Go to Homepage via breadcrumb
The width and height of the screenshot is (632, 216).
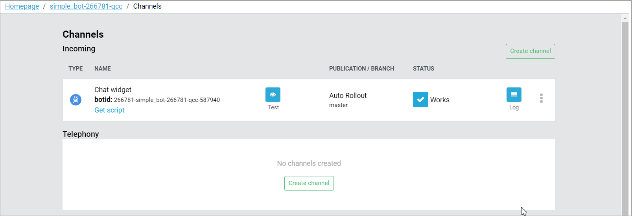click(x=22, y=6)
